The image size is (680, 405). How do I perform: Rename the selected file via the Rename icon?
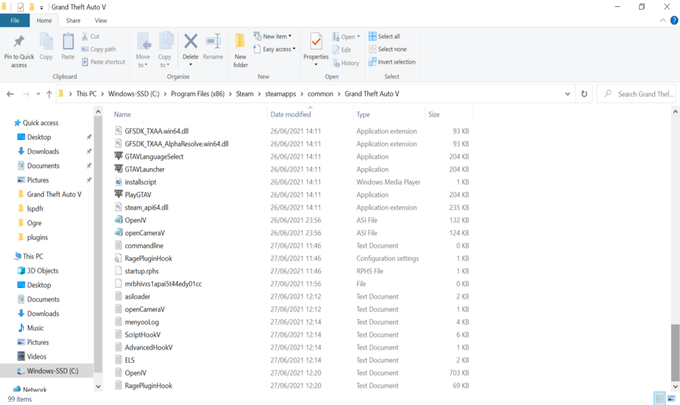click(213, 48)
